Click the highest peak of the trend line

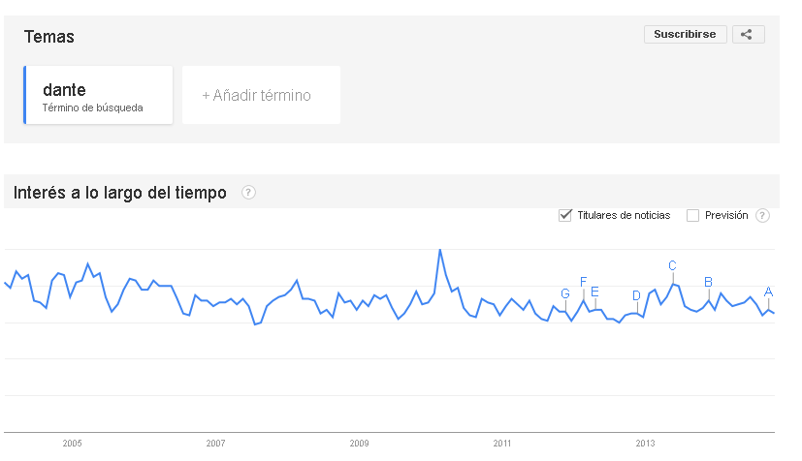tap(440, 250)
